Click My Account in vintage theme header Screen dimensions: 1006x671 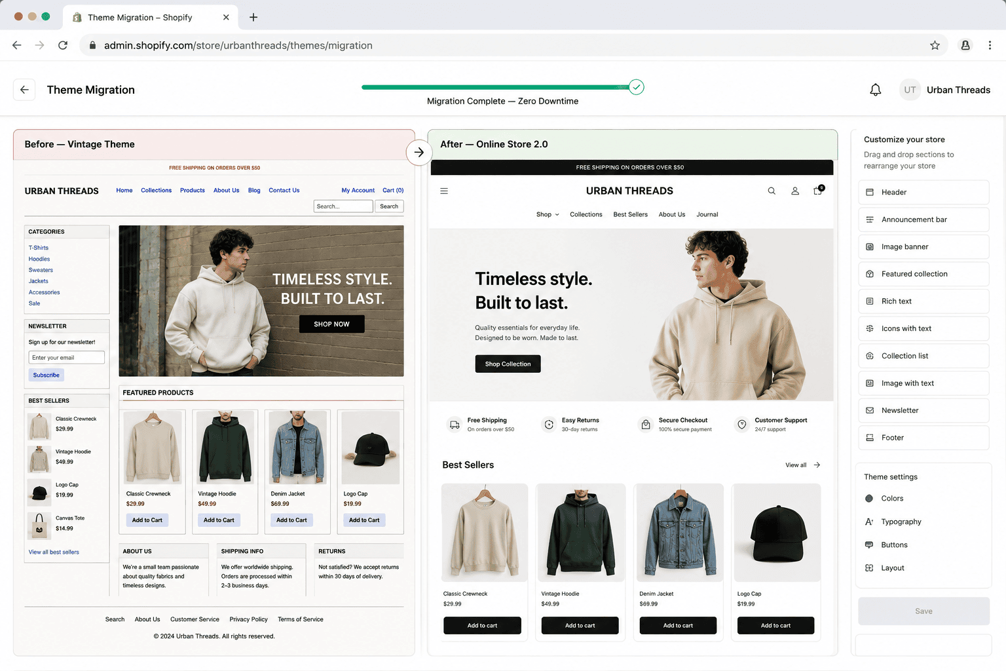tap(358, 191)
